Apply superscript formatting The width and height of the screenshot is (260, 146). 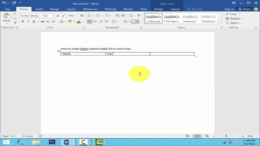[x=54, y=21]
